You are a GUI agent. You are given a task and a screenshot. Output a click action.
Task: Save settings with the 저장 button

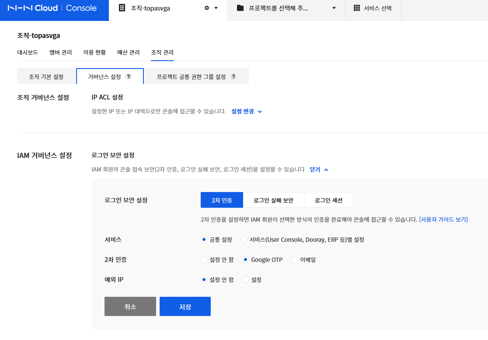coord(185,306)
